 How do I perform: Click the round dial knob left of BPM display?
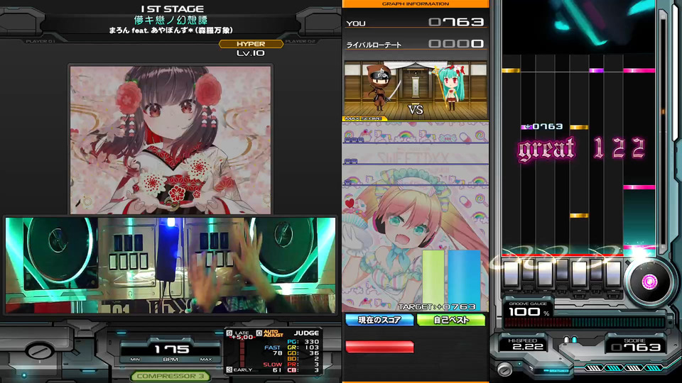pos(39,351)
